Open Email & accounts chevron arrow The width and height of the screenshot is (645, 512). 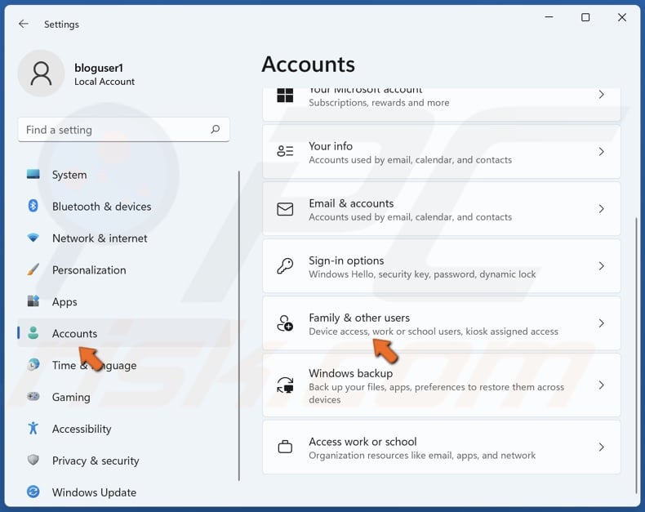click(x=602, y=209)
